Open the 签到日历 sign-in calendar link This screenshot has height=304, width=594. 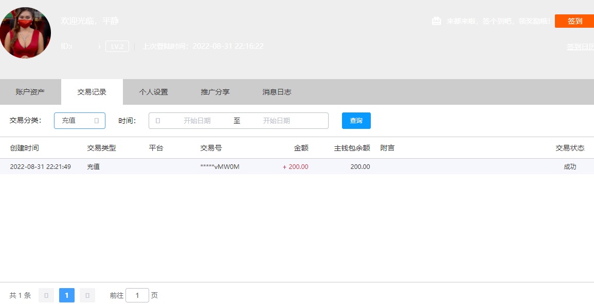tap(580, 47)
